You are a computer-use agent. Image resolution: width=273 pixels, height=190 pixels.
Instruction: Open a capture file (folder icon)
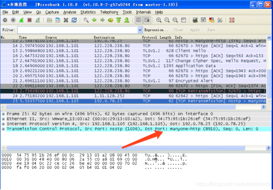click(49, 20)
